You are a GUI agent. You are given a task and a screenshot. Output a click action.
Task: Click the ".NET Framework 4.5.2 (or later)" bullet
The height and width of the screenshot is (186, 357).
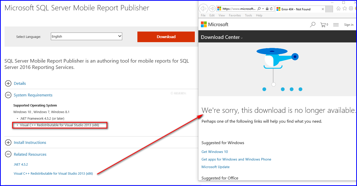(42, 118)
